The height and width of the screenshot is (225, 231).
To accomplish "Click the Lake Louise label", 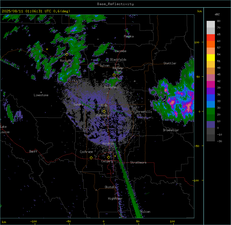I will tap(5, 129).
